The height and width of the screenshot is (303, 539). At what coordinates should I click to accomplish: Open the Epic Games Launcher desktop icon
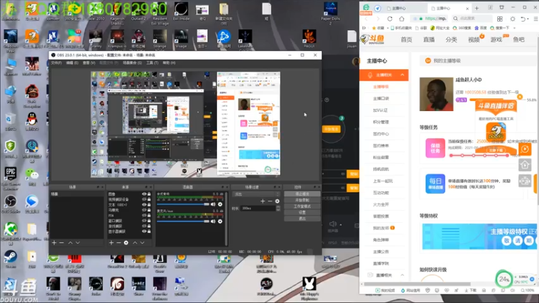tap(11, 178)
